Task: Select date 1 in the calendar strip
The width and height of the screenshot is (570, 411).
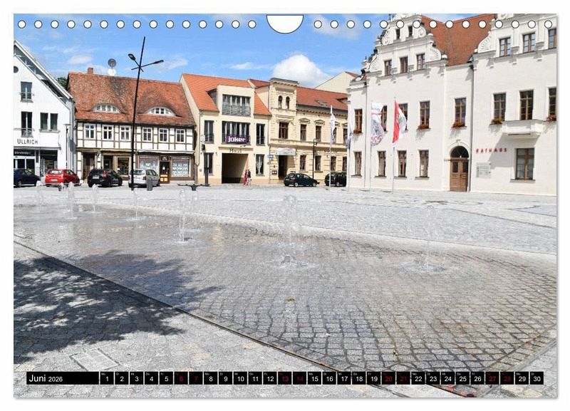Action: (107, 378)
